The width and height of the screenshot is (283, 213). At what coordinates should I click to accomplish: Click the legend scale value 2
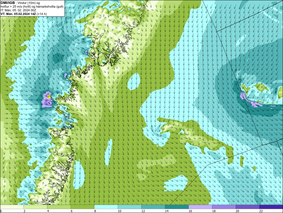point(25,211)
